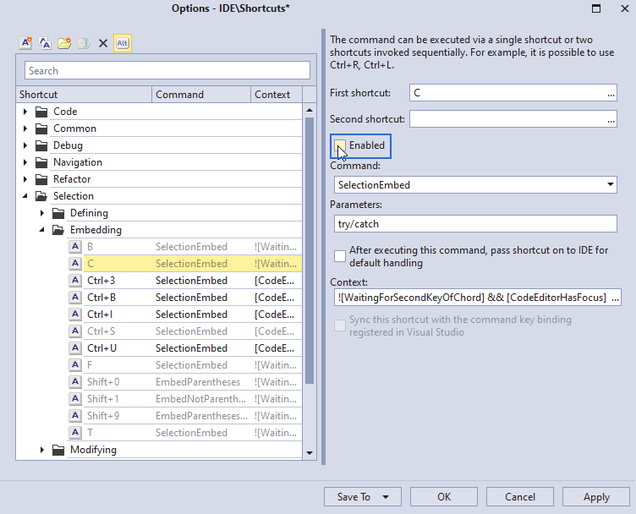This screenshot has width=636, height=514.
Task: Click the key icon next to Ctrl+3
Action: (x=75, y=281)
